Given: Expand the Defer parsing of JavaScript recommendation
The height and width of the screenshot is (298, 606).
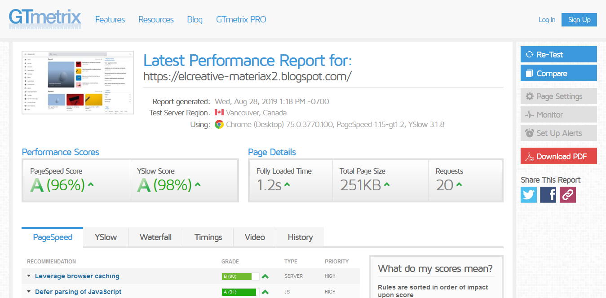Looking at the screenshot, I should 29,292.
